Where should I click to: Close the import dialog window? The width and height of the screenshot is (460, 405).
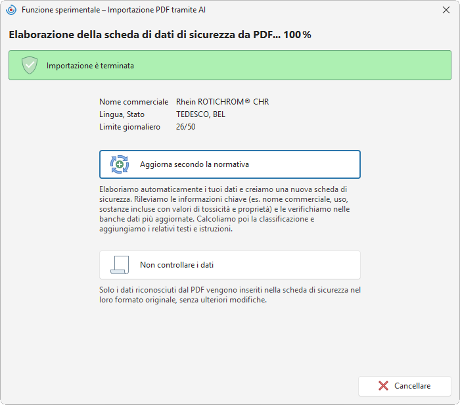tap(446, 10)
